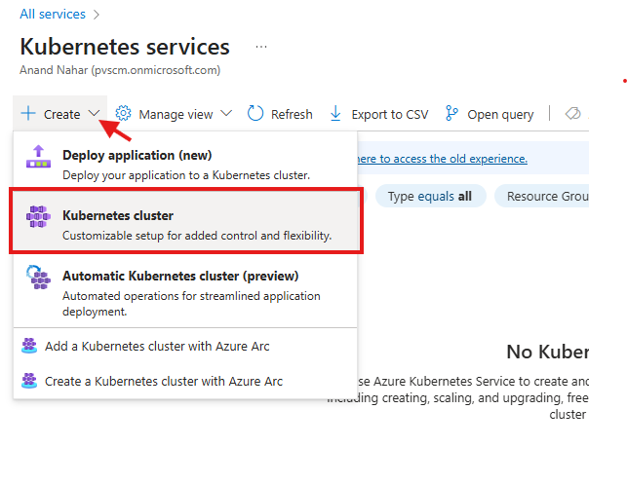Click 'Customizable setup for added control' description

pos(197,236)
